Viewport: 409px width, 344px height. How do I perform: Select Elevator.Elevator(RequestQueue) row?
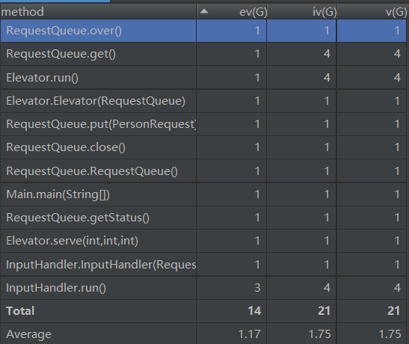203,101
